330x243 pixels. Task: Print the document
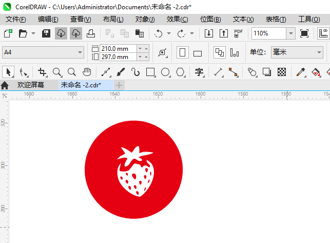pos(91,33)
